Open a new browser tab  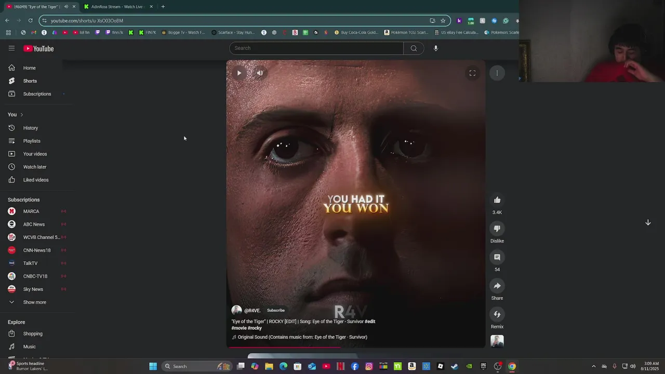click(163, 7)
